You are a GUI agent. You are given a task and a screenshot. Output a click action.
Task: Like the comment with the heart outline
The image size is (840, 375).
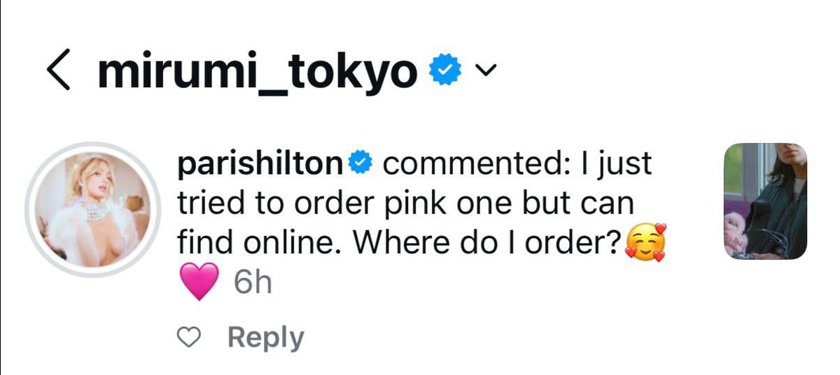(x=187, y=339)
